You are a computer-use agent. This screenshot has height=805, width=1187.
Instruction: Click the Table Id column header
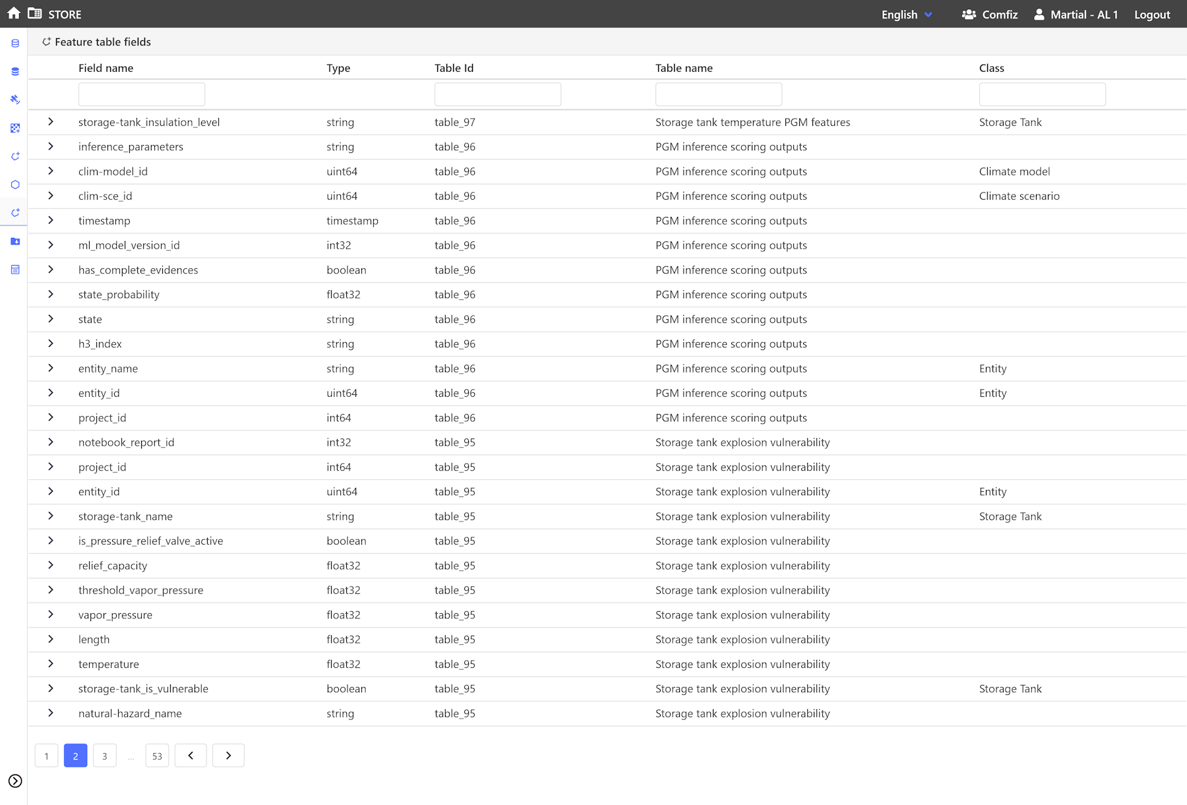(x=454, y=68)
